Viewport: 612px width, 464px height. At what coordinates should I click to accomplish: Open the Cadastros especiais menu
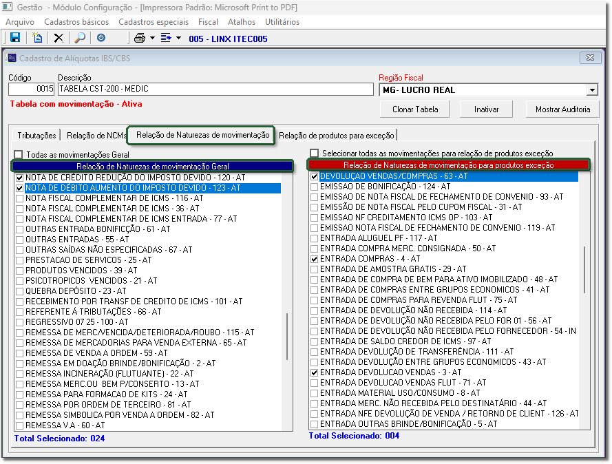153,22
